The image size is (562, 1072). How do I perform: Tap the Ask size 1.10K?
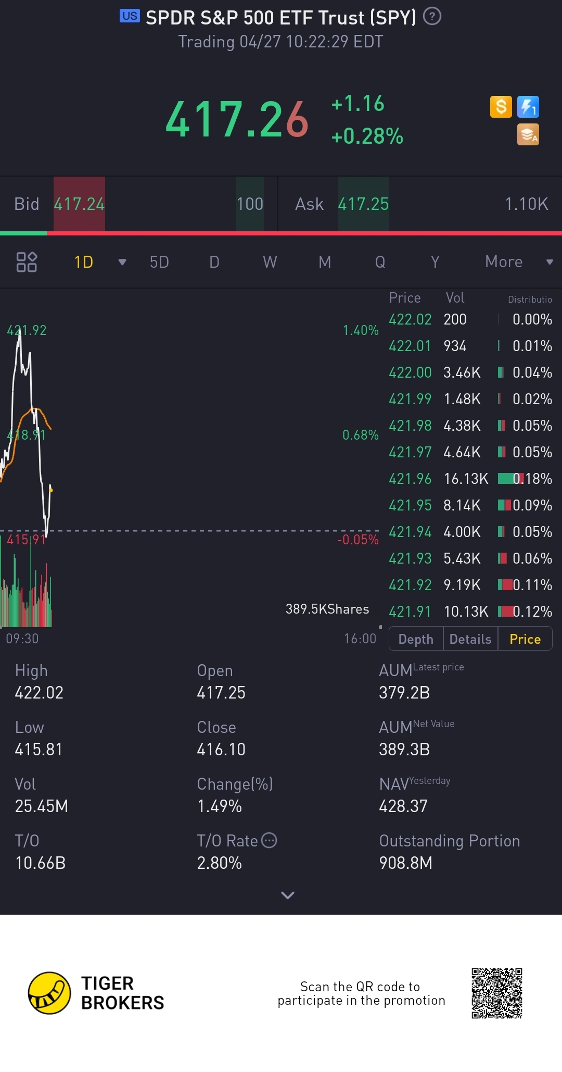527,204
